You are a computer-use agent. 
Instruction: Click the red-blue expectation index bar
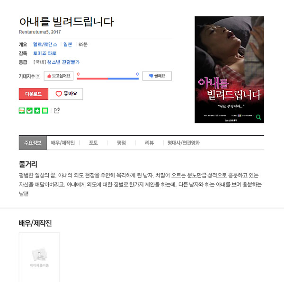pyautogui.click(x=108, y=79)
